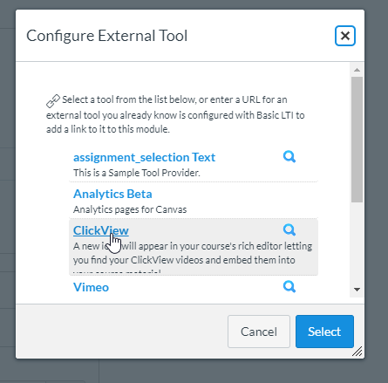
Task: Click the magnifier icon beside ClickView
Action: click(289, 229)
